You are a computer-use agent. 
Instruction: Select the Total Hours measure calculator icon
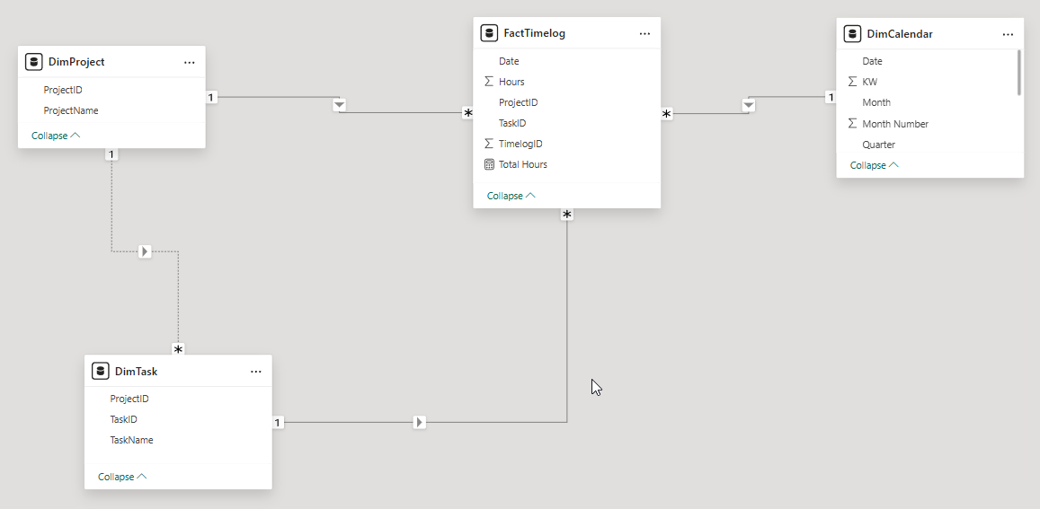[x=489, y=164]
